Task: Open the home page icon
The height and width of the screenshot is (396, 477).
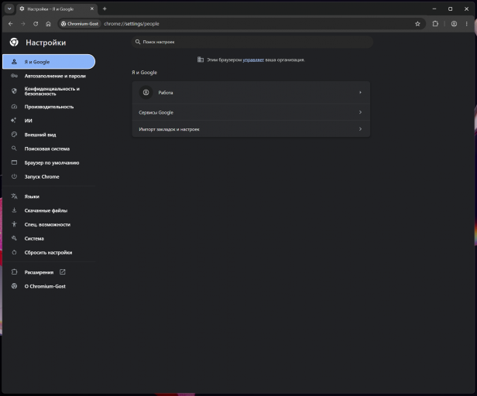Action: tap(48, 24)
